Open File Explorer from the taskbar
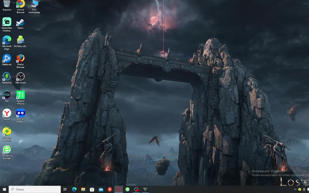The width and height of the screenshot is (309, 193). point(83,189)
